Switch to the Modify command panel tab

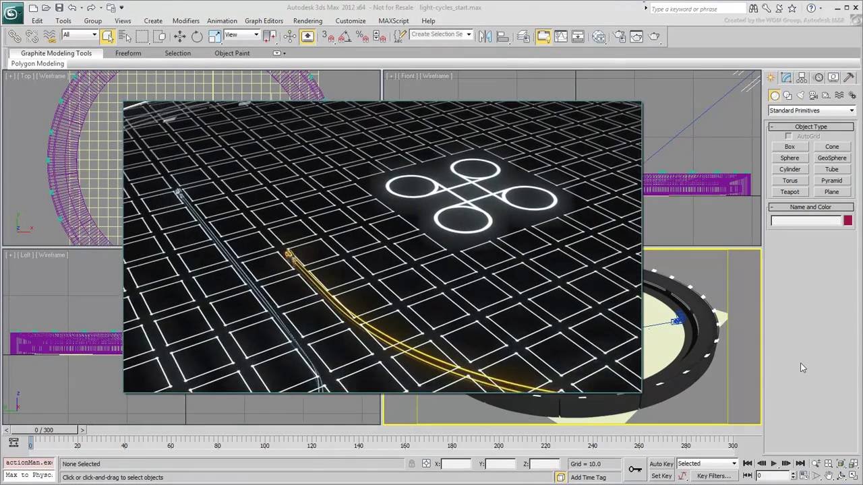coord(786,77)
